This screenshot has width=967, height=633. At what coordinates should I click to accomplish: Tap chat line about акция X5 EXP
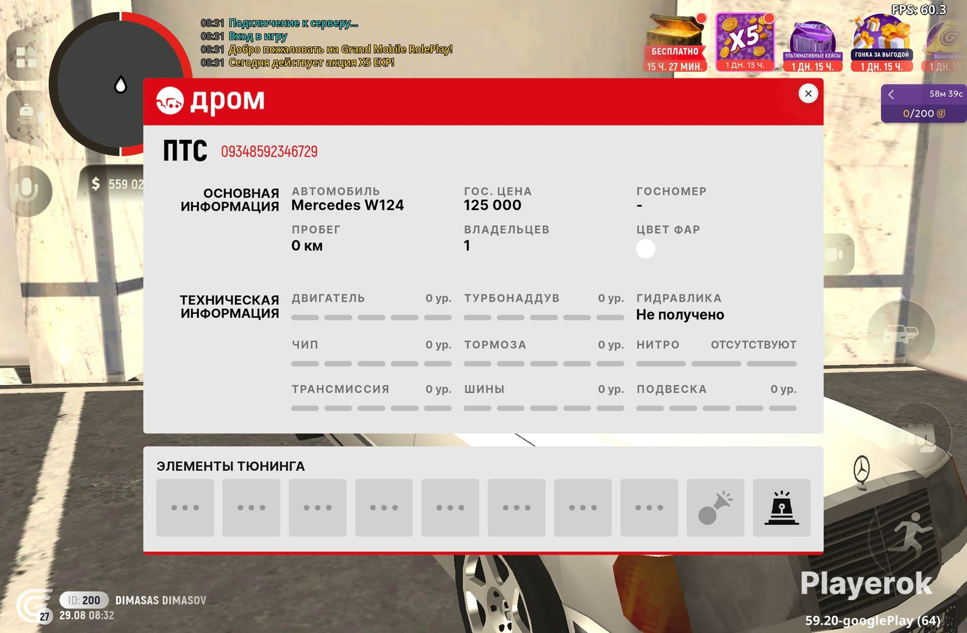[x=311, y=63]
